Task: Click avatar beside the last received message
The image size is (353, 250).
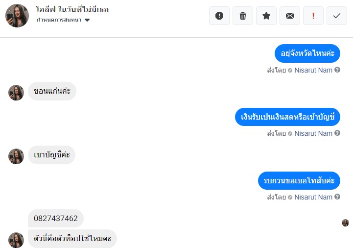Action: (16, 240)
